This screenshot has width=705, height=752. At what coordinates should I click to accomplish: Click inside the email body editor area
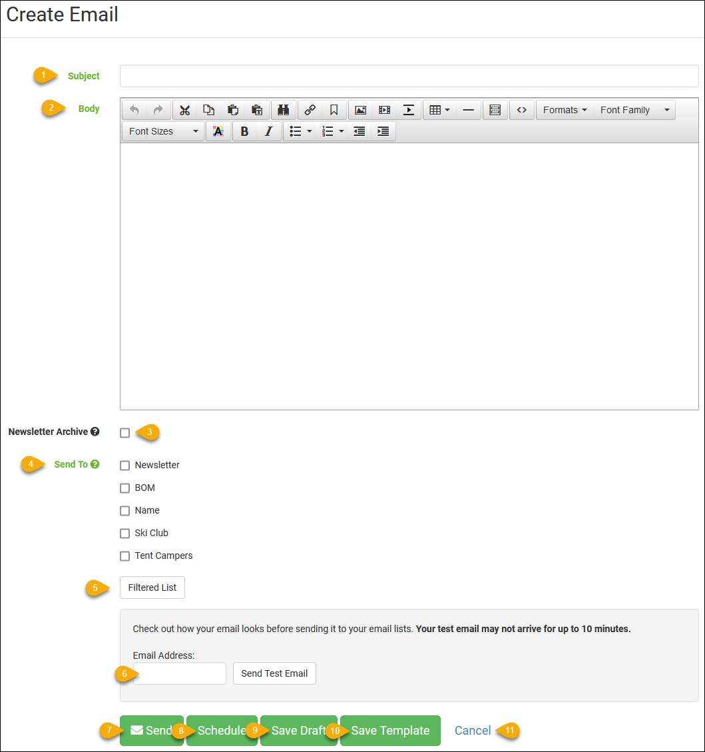[x=409, y=276]
